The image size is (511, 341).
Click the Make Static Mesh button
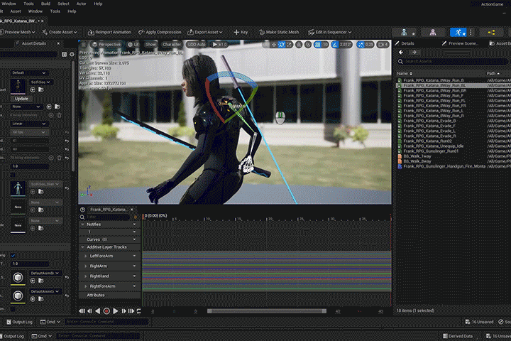279,32
